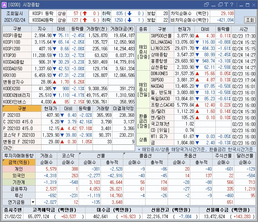Select the 프랑스CAC40 row
Screen dimensions: 258x222
[203, 105]
